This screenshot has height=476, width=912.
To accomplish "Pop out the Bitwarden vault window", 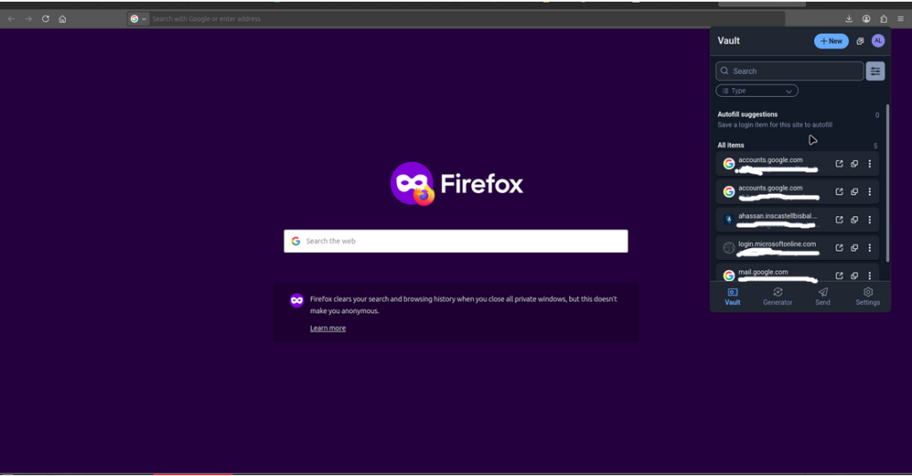I will (x=860, y=41).
